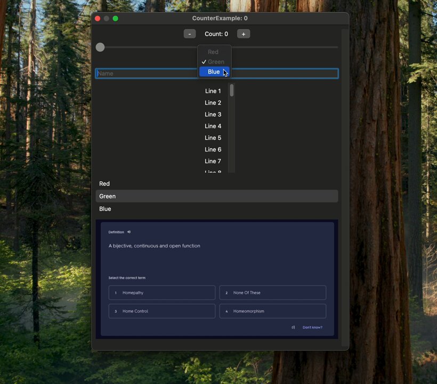
Task: Click the definition text about bijective function
Action: (155, 246)
